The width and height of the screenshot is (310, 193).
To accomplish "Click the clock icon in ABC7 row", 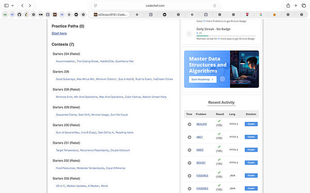I will click(190, 137).
